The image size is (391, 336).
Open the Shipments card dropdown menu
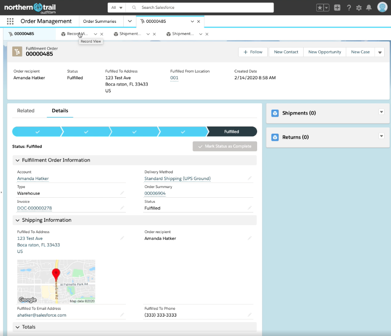(x=381, y=112)
